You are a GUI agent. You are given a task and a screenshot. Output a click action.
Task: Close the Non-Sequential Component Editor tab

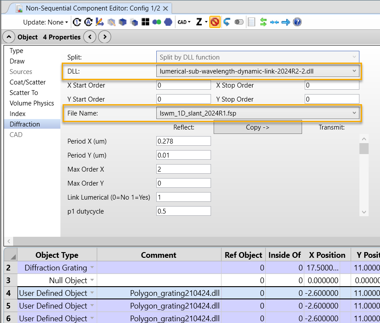[165, 8]
